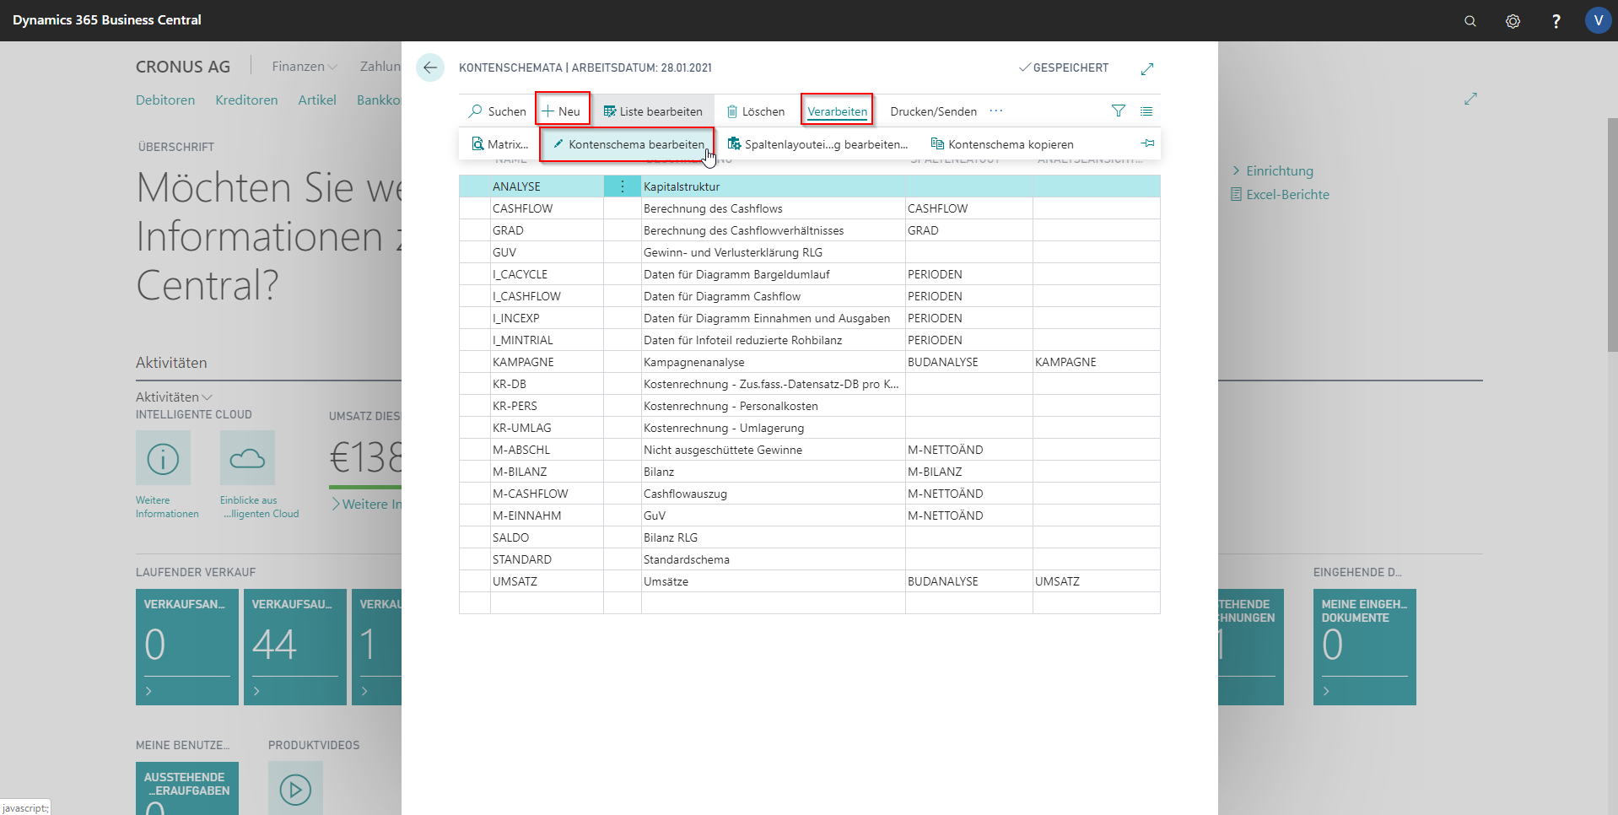Select the STANDARD schema name
This screenshot has height=815, width=1618.
coord(522,559)
